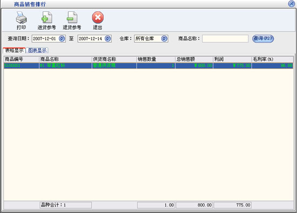Viewport: 297px width, 213px height.
Task: Sort by 商品编号 column header
Action: tap(21, 59)
